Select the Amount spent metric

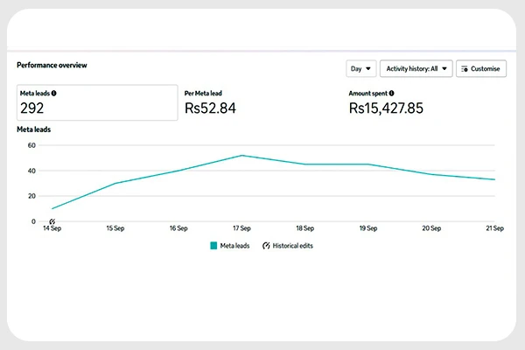click(x=398, y=103)
